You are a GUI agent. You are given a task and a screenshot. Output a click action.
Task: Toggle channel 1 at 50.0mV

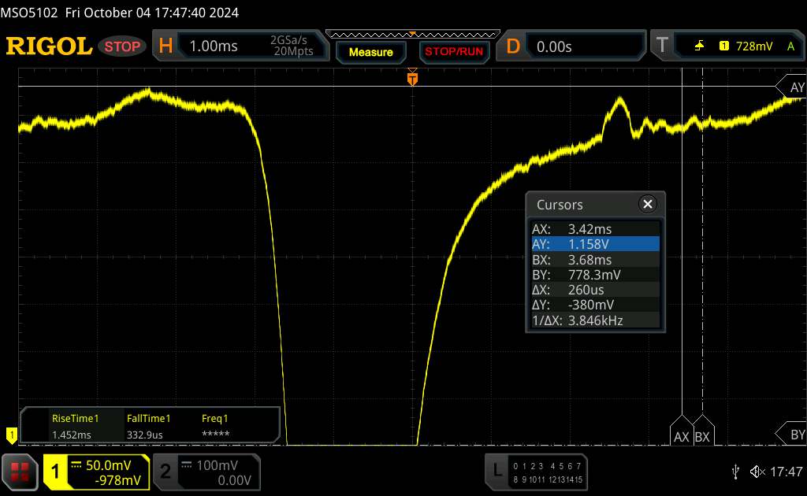pos(96,472)
